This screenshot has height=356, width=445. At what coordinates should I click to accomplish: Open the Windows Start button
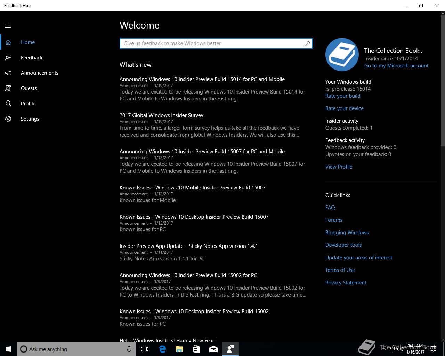(x=8, y=349)
